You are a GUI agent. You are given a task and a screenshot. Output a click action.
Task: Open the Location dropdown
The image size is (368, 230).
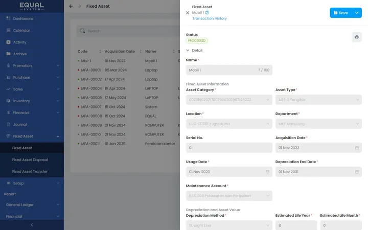tap(229, 124)
